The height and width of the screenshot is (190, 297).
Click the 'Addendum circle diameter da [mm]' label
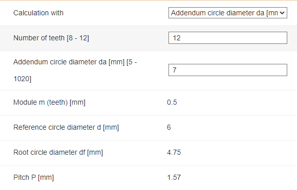tap(69, 62)
